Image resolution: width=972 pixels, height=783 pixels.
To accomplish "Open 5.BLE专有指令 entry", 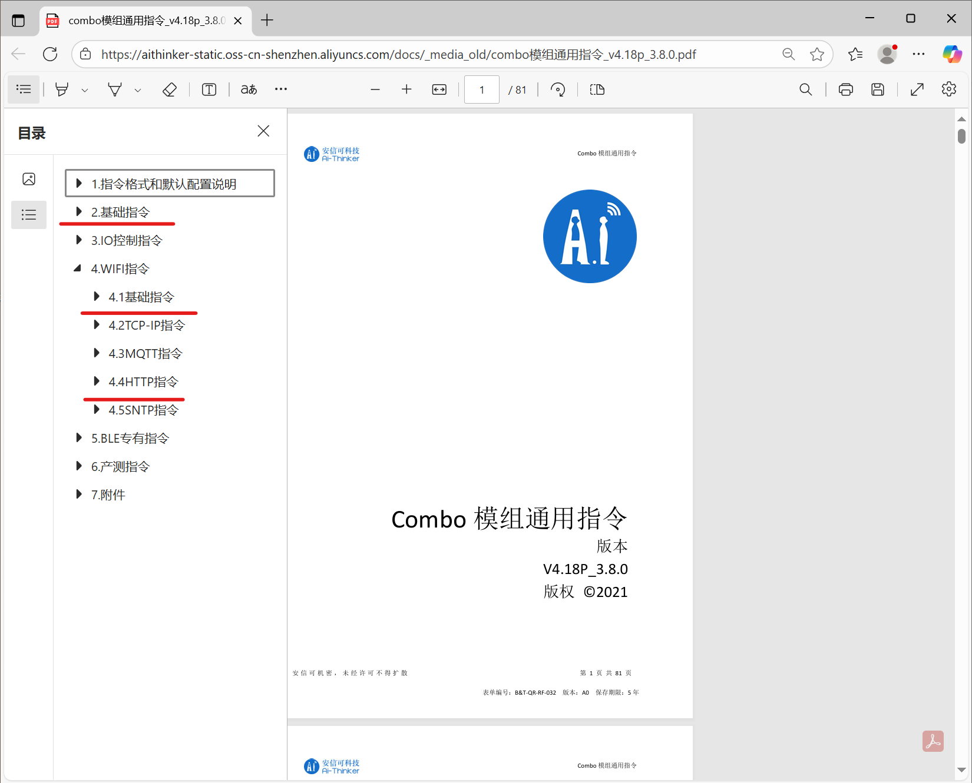I will (130, 438).
